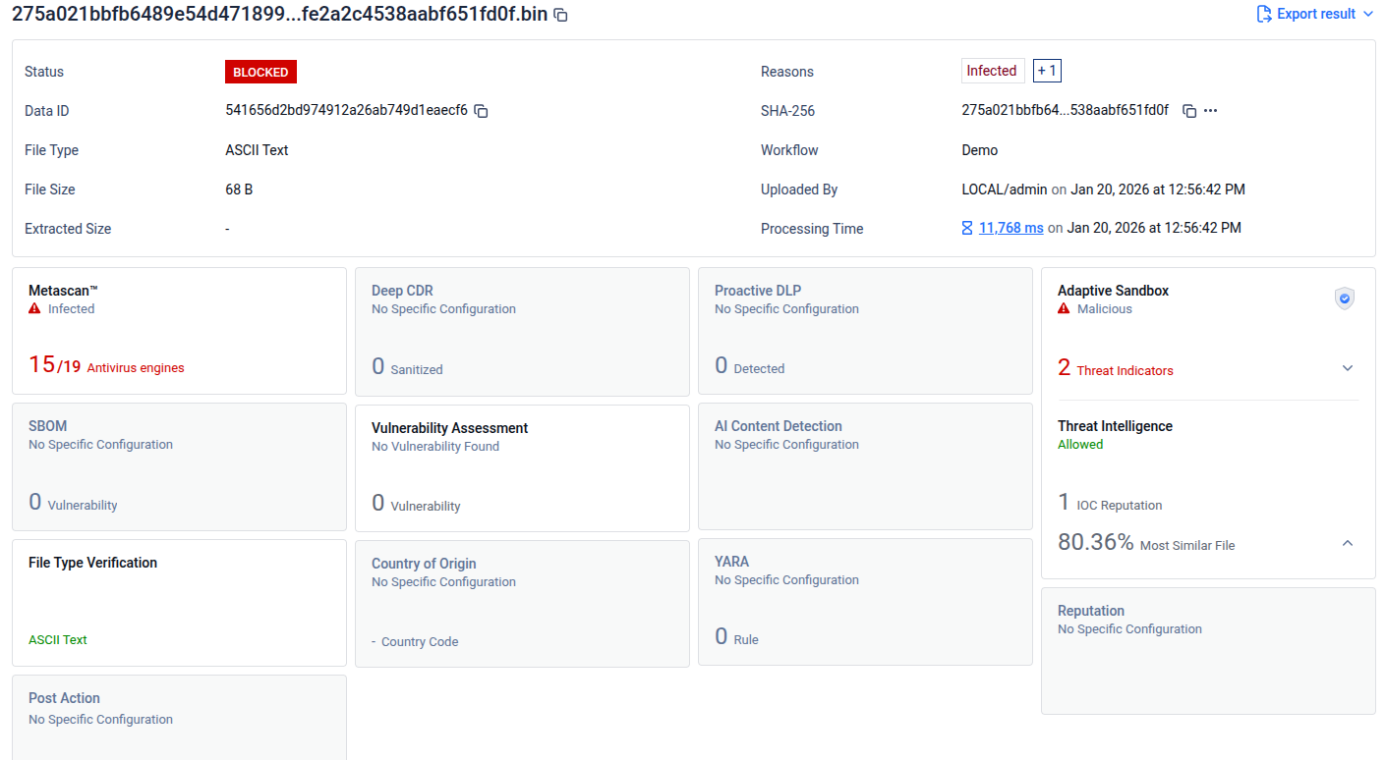Copy the SHA-256 hash
Screen dimensions: 1386x760
coord(1188,111)
